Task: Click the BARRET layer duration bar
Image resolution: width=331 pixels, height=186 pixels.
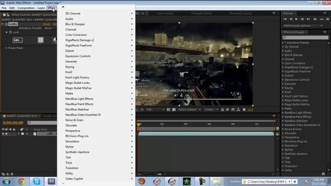Action: (x=206, y=134)
